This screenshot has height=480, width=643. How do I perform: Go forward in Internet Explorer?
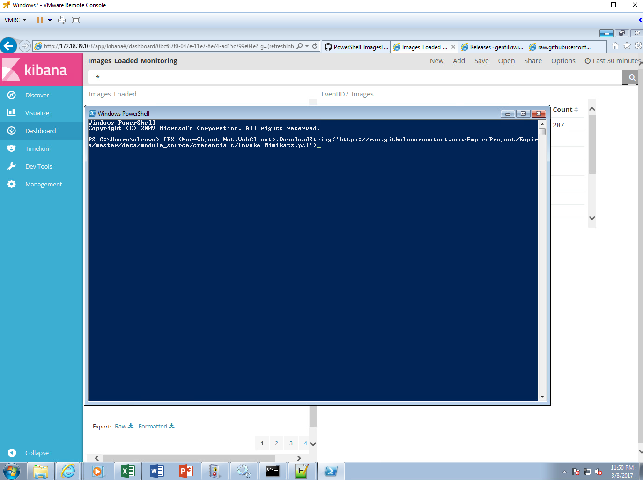coord(25,46)
